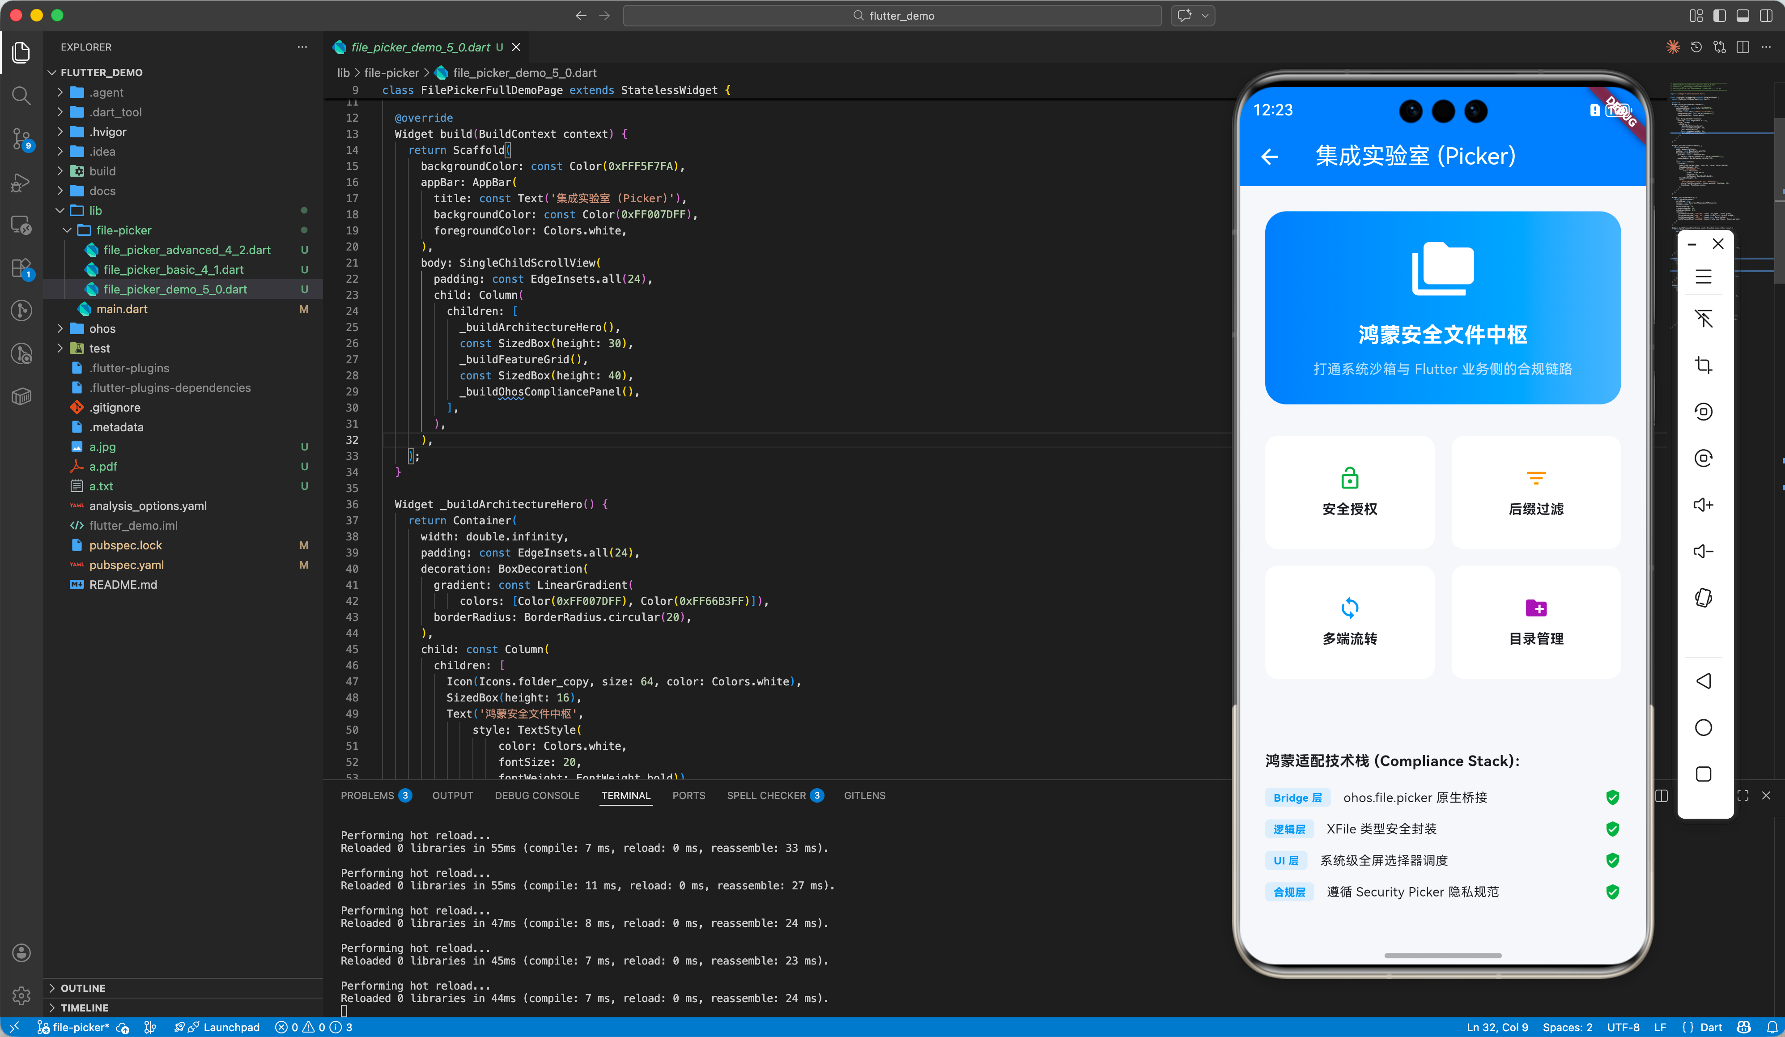
Task: Tap the 目录管理 folder card
Action: coord(1536,621)
